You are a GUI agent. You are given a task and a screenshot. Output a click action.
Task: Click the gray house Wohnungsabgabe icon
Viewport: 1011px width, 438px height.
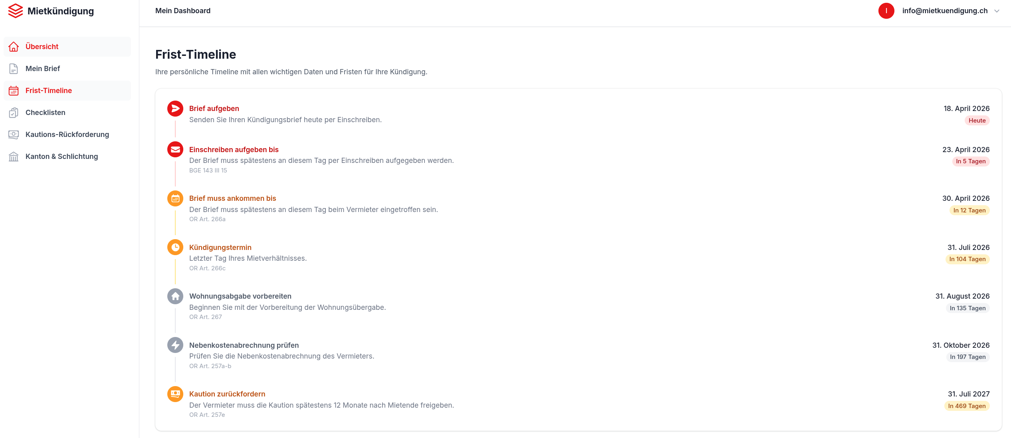click(175, 296)
